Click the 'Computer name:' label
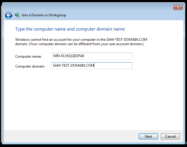The width and height of the screenshot is (187, 147). tap(28, 56)
